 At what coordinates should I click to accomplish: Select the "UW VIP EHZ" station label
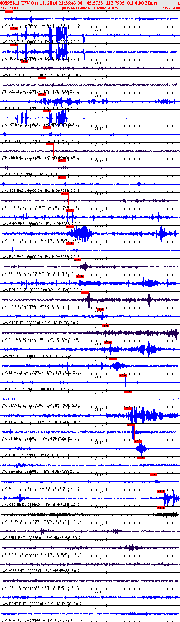[x=12, y=356]
